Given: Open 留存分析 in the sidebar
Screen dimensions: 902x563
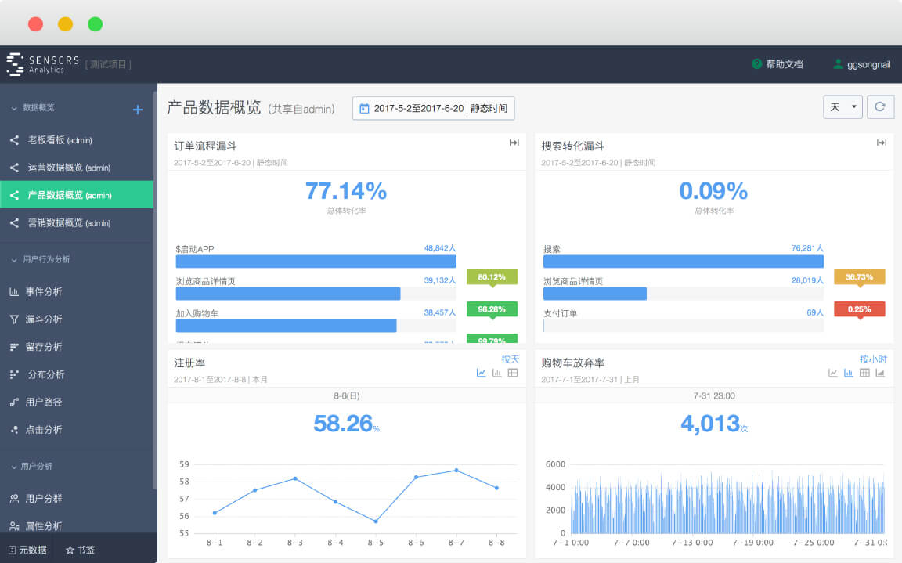Looking at the screenshot, I should click(x=43, y=347).
